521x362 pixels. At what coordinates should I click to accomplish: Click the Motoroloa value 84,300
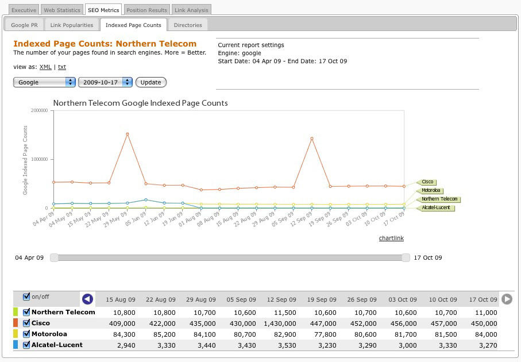[x=124, y=334]
